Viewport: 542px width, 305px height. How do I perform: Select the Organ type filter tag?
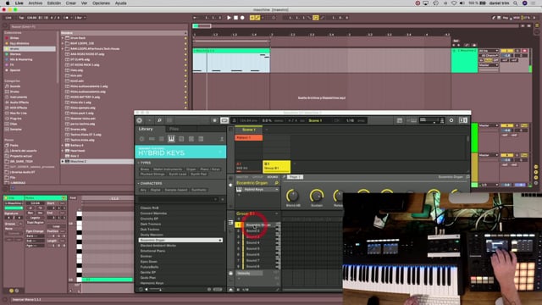(x=191, y=169)
